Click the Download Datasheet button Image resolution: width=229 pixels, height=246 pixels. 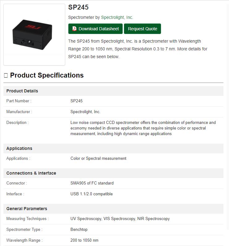tap(95, 29)
